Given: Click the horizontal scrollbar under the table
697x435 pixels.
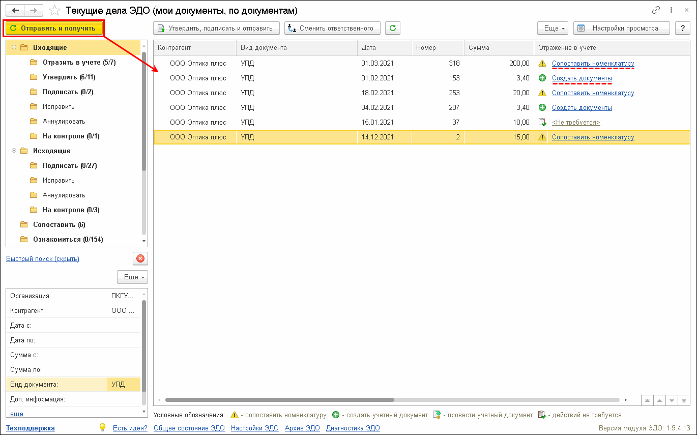Looking at the screenshot, I should point(279,400).
